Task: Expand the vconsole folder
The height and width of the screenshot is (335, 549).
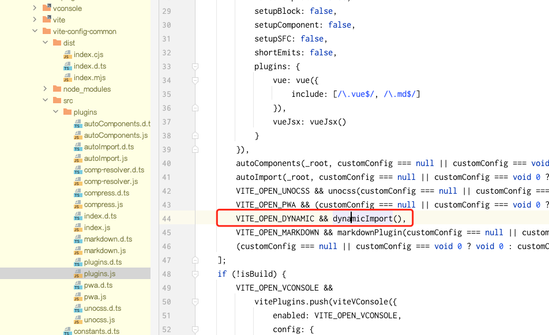Action: pyautogui.click(x=35, y=7)
